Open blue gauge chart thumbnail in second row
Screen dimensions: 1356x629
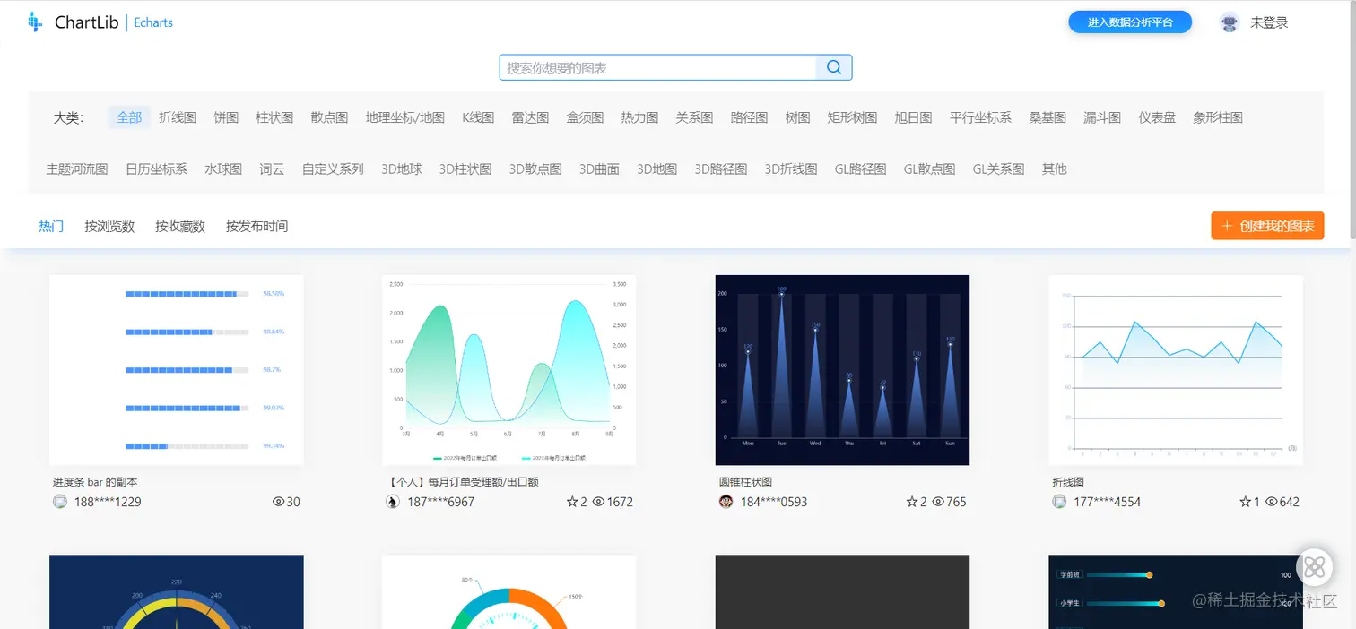(x=177, y=592)
